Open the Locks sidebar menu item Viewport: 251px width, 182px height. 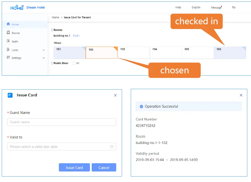[25, 50]
